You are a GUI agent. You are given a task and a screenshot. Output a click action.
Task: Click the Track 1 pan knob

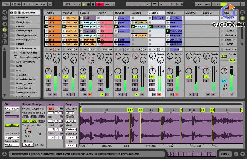tap(48, 71)
